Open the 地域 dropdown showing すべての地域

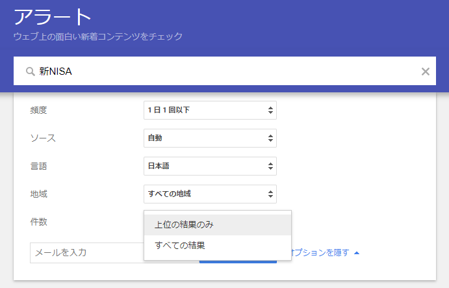(210, 194)
